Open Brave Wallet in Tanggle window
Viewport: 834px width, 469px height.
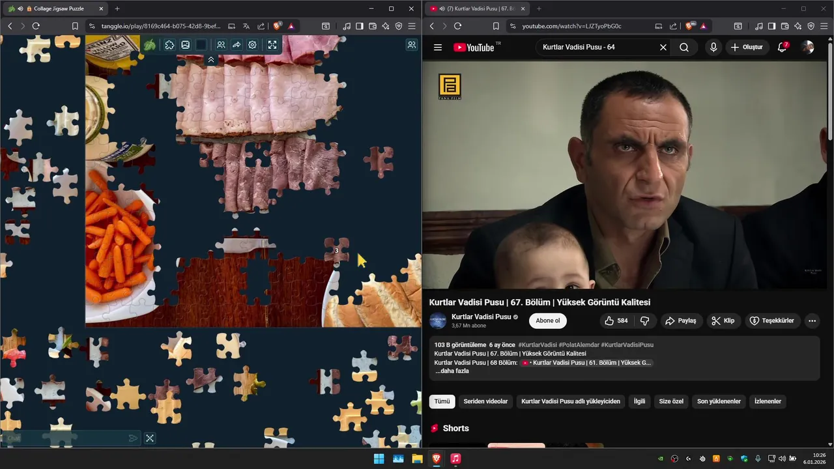point(373,26)
